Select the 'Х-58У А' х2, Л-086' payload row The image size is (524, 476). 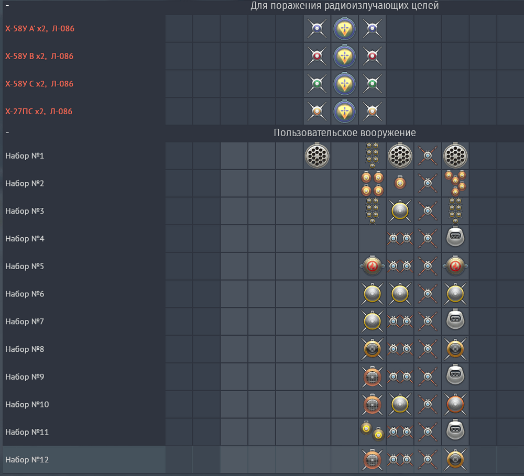pos(264,28)
